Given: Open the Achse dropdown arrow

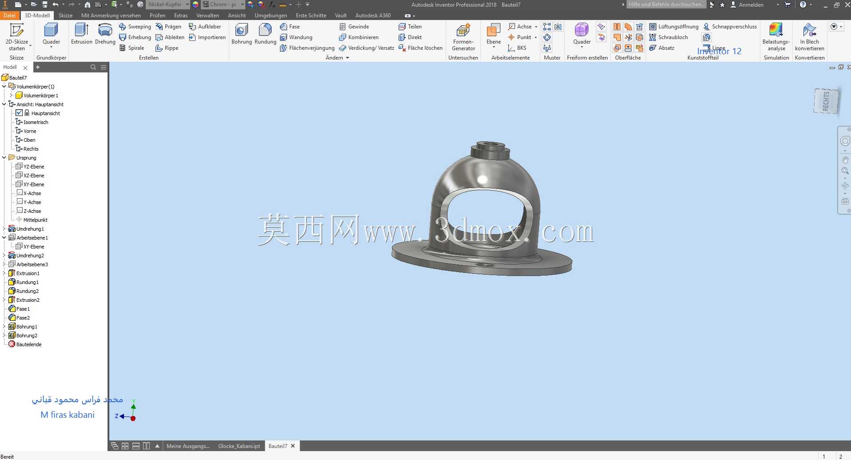Looking at the screenshot, I should [x=536, y=27].
